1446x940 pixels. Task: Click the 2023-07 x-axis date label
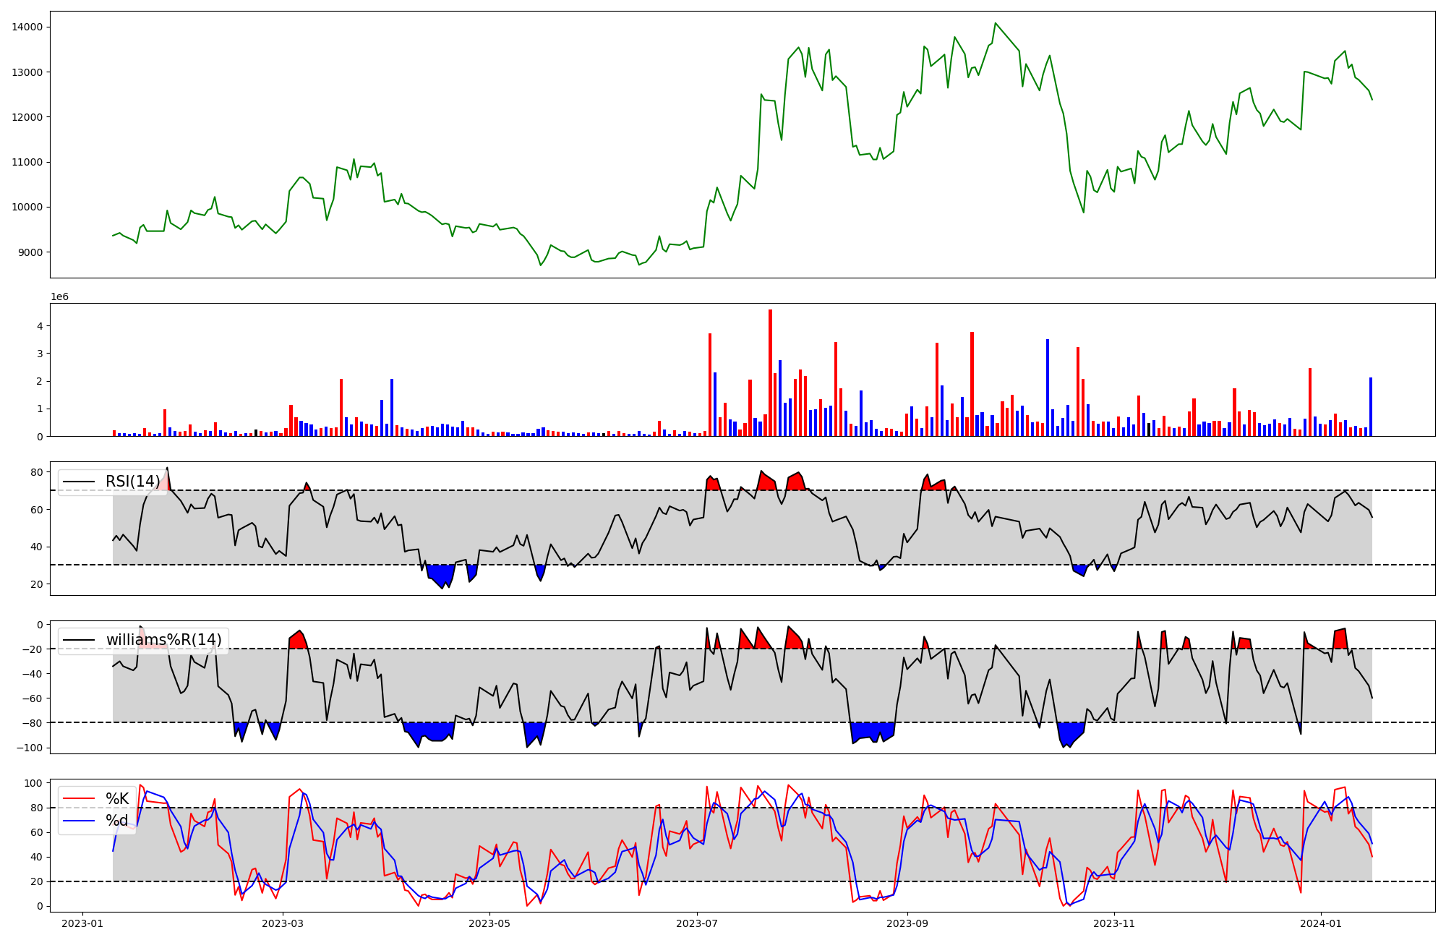pyautogui.click(x=697, y=923)
